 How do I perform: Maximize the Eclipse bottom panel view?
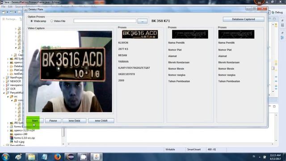click(274, 106)
